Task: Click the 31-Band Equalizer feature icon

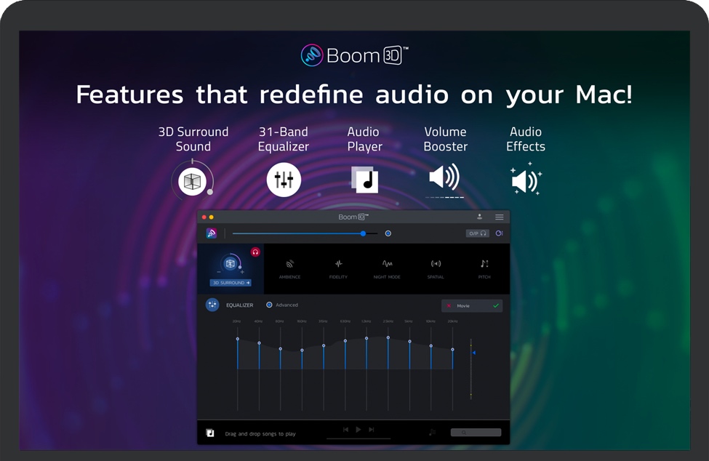Action: (x=284, y=180)
